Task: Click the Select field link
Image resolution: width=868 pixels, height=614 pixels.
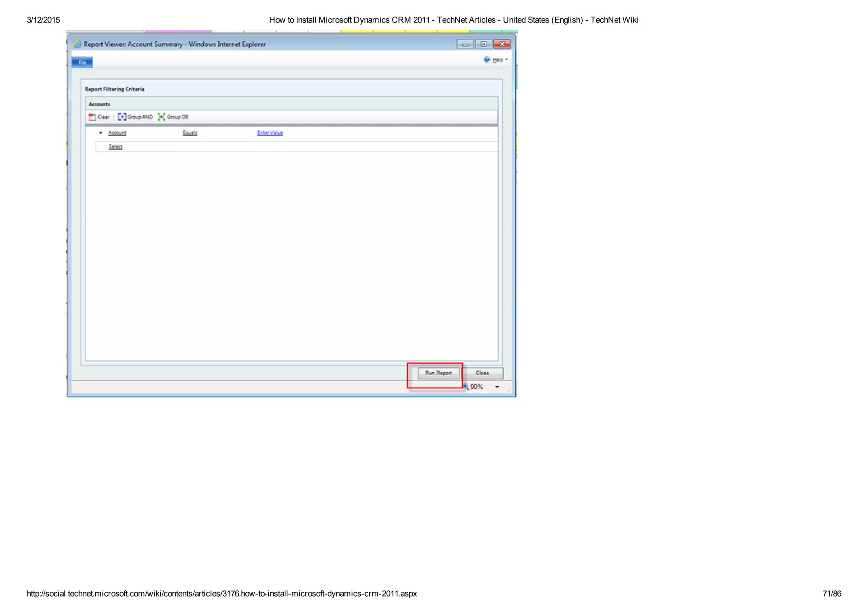Action: point(115,147)
